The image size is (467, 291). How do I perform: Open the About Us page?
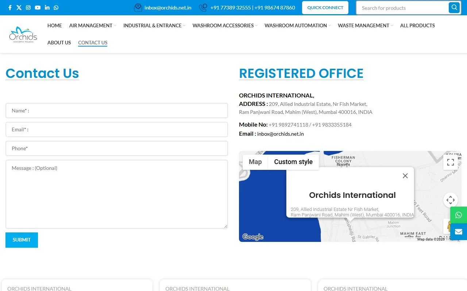[x=59, y=43]
